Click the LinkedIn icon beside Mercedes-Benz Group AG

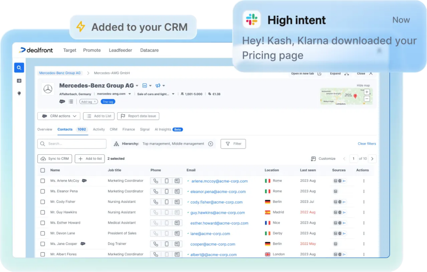[x=144, y=85]
